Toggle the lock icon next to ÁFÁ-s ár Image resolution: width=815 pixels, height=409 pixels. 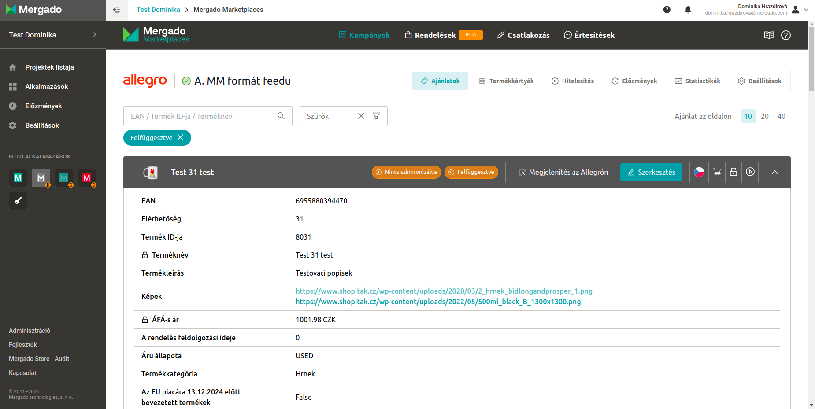pos(145,320)
